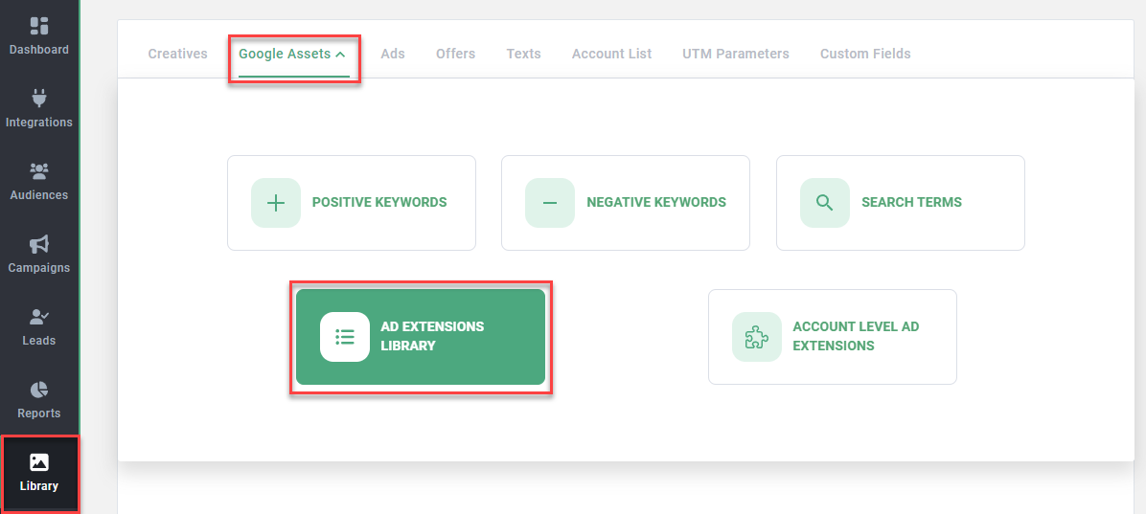
Task: Go to the Texts tab
Action: [523, 54]
